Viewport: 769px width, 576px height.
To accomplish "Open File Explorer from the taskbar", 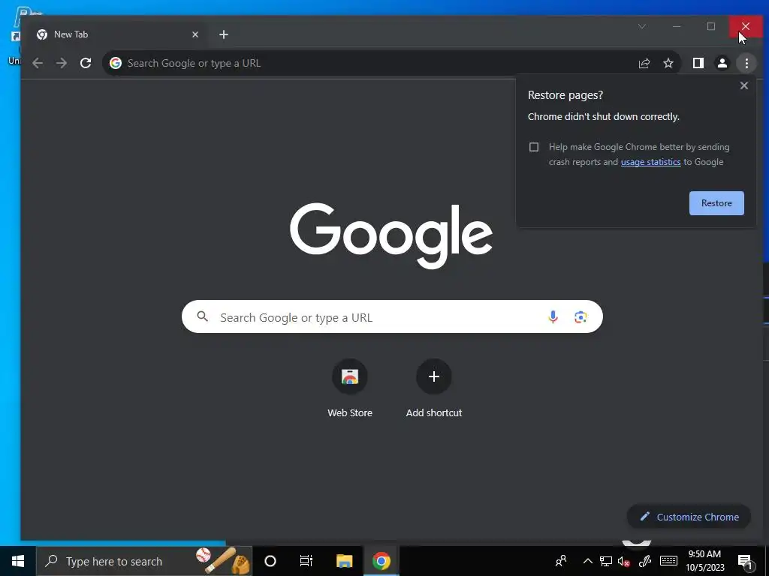I will tap(344, 561).
